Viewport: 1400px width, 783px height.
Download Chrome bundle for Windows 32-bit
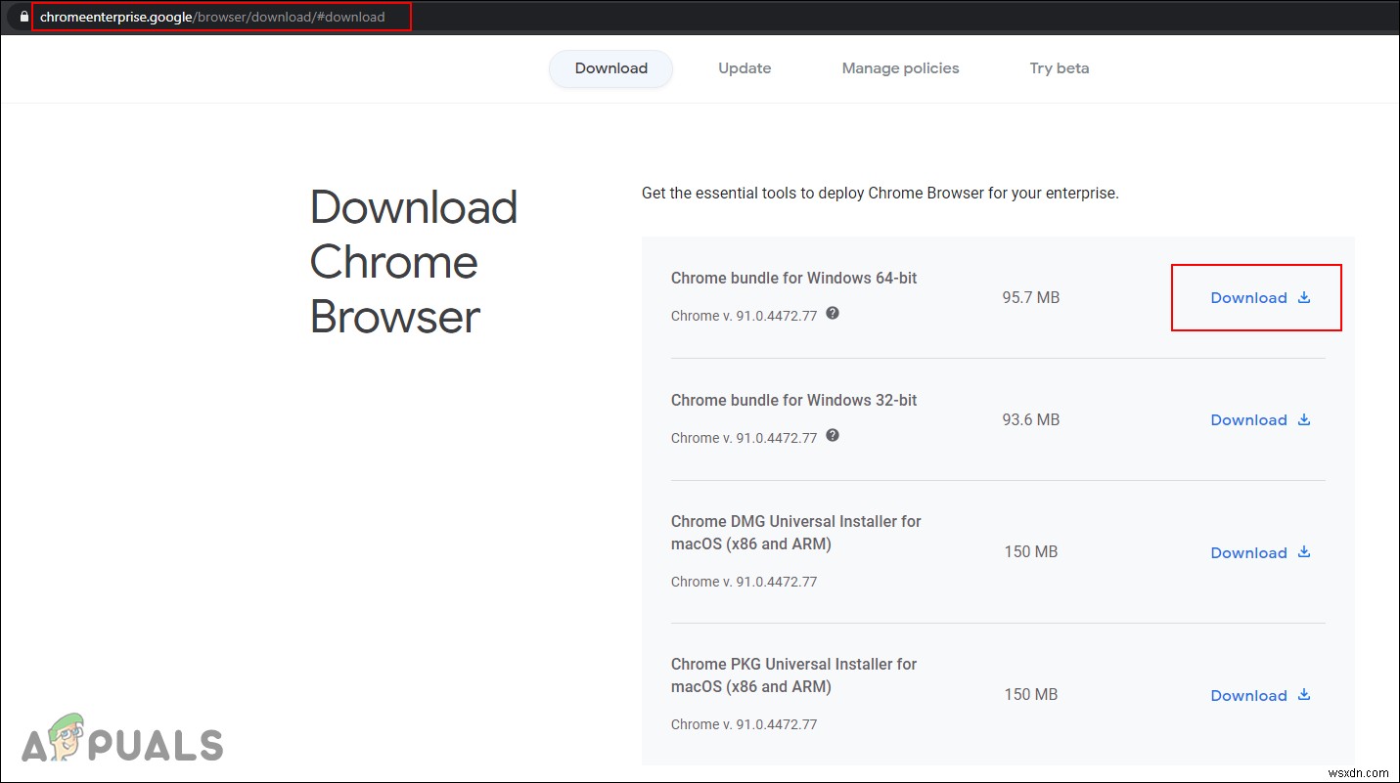[x=1248, y=420]
